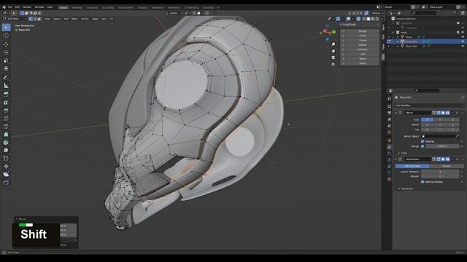
Task: Toggle the Merge checkbox in Mirror modifier
Action: (x=422, y=146)
